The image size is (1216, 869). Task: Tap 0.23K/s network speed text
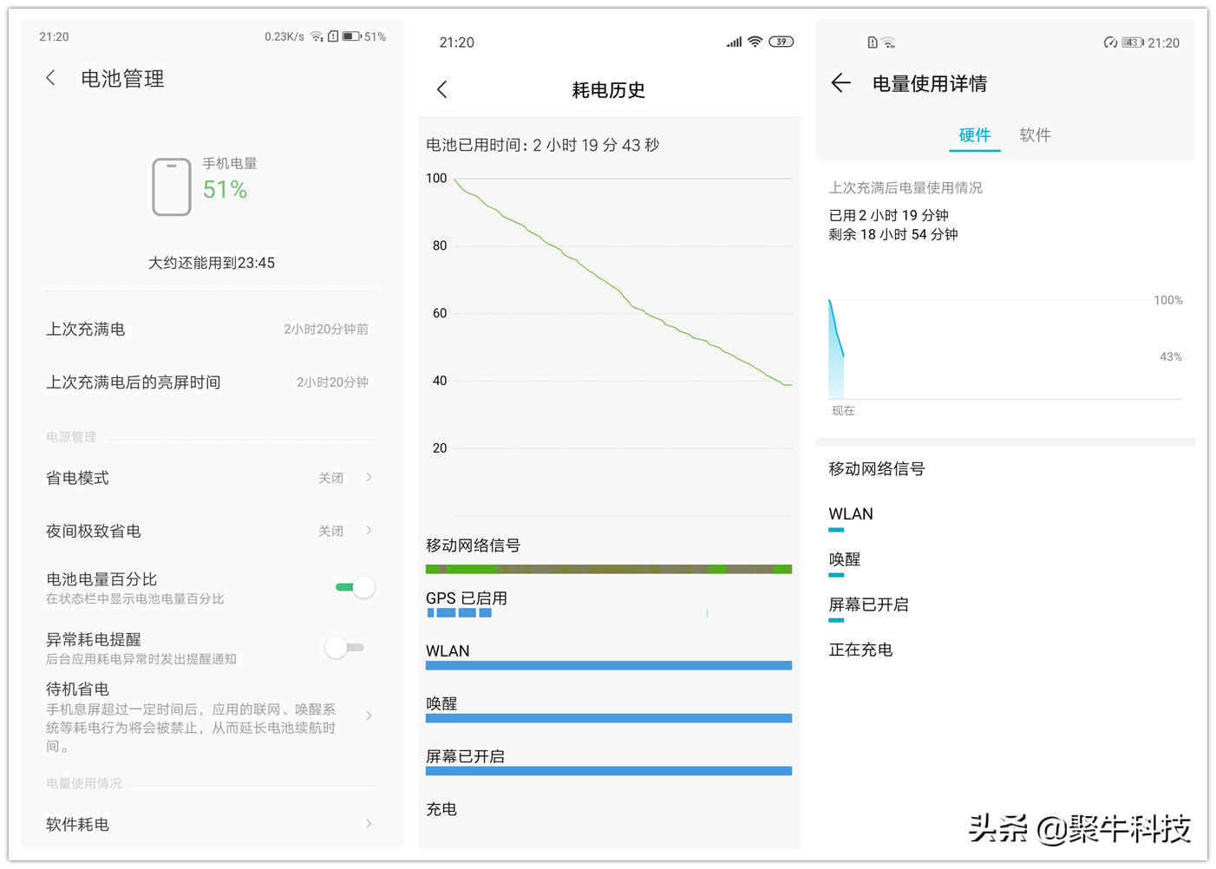(x=284, y=36)
